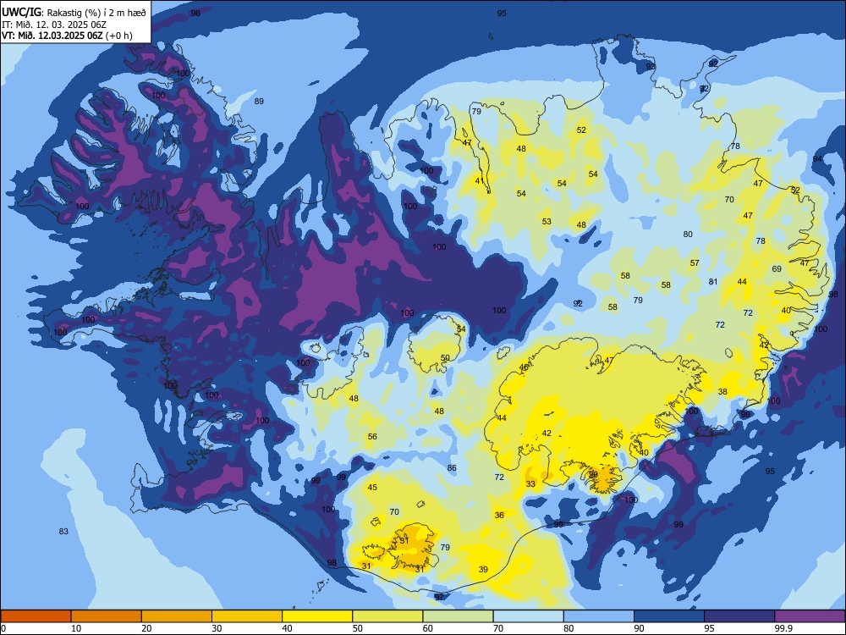The image size is (846, 635).
Task: Click the humidity value "41"
Action: pos(480,181)
